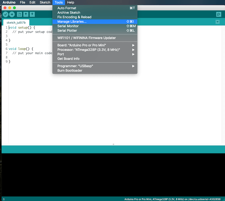Image resolution: width=225 pixels, height=201 pixels.
Task: Click the New sketch icon
Action: 19,14
